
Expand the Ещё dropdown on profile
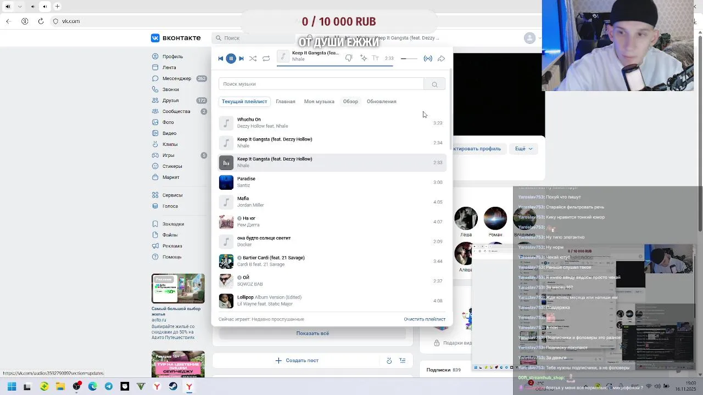coord(524,149)
